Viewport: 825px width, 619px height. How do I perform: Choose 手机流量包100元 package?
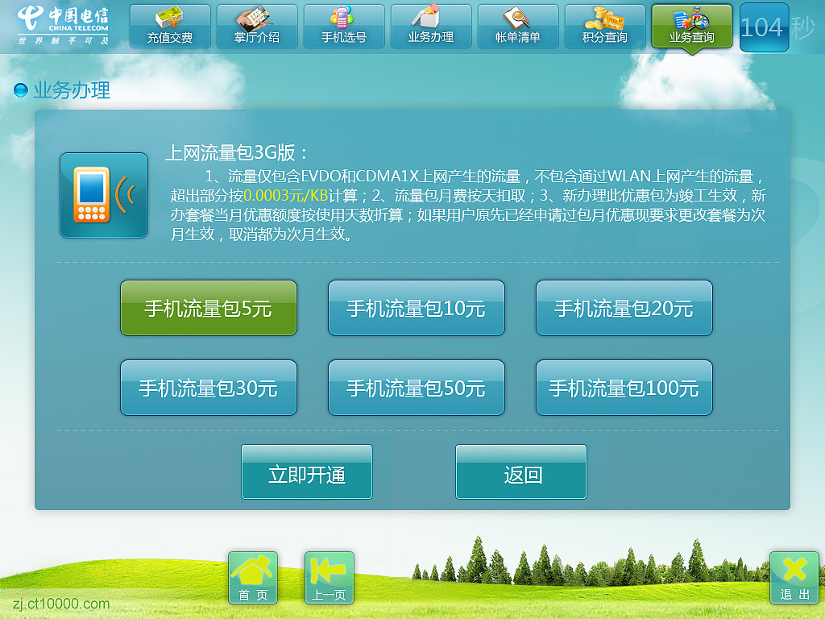click(624, 388)
